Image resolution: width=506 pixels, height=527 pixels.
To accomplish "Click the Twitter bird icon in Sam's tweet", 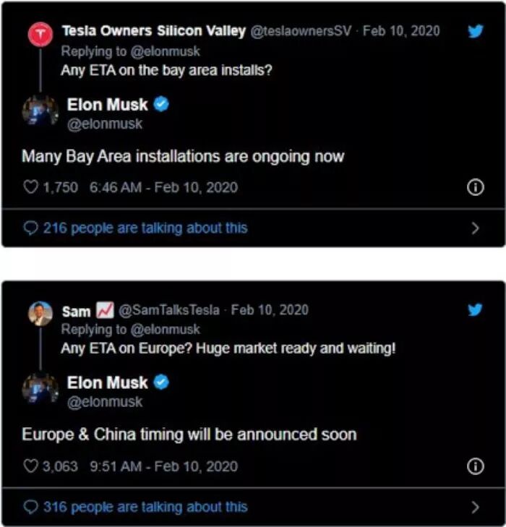I will [474, 309].
